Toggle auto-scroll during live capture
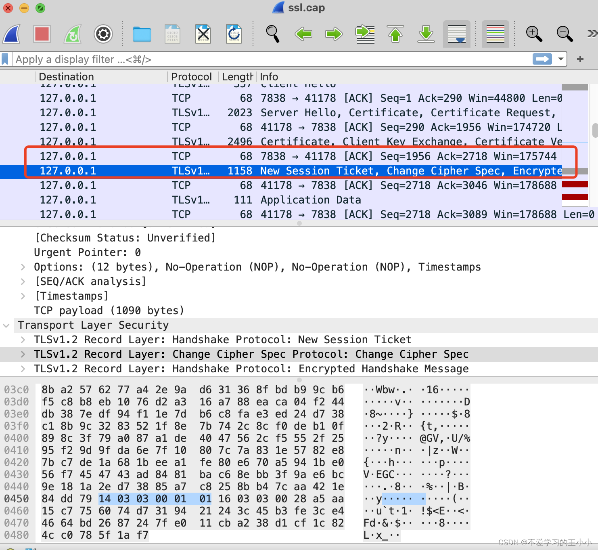Screen dimensions: 598x550 point(457,34)
